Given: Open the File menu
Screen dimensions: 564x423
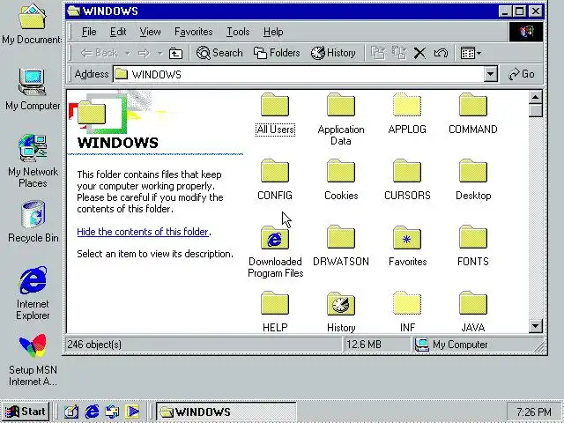Looking at the screenshot, I should [89, 32].
